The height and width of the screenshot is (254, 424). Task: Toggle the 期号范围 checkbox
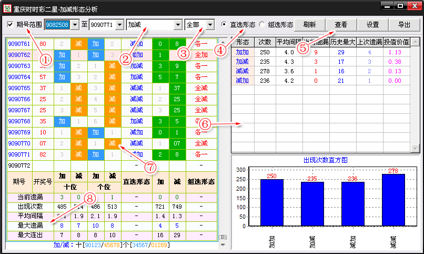click(x=11, y=25)
